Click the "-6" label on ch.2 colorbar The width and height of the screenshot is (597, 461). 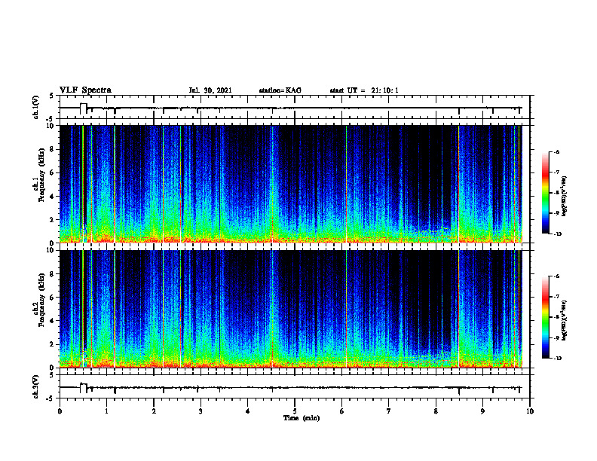point(556,276)
